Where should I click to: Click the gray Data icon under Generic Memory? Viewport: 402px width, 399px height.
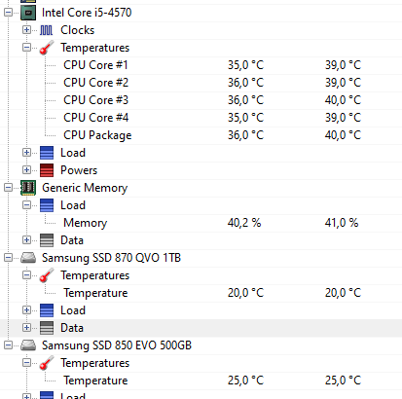(x=47, y=240)
